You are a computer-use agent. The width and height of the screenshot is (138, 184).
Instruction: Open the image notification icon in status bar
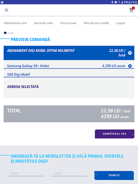point(2,2)
